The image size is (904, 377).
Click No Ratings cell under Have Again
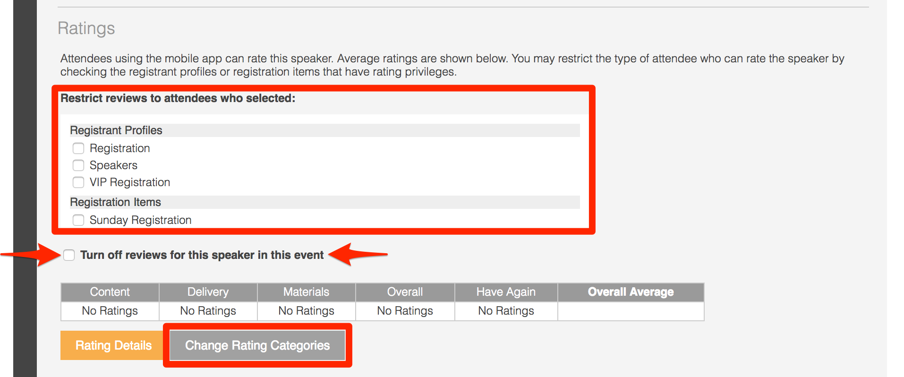pos(506,311)
